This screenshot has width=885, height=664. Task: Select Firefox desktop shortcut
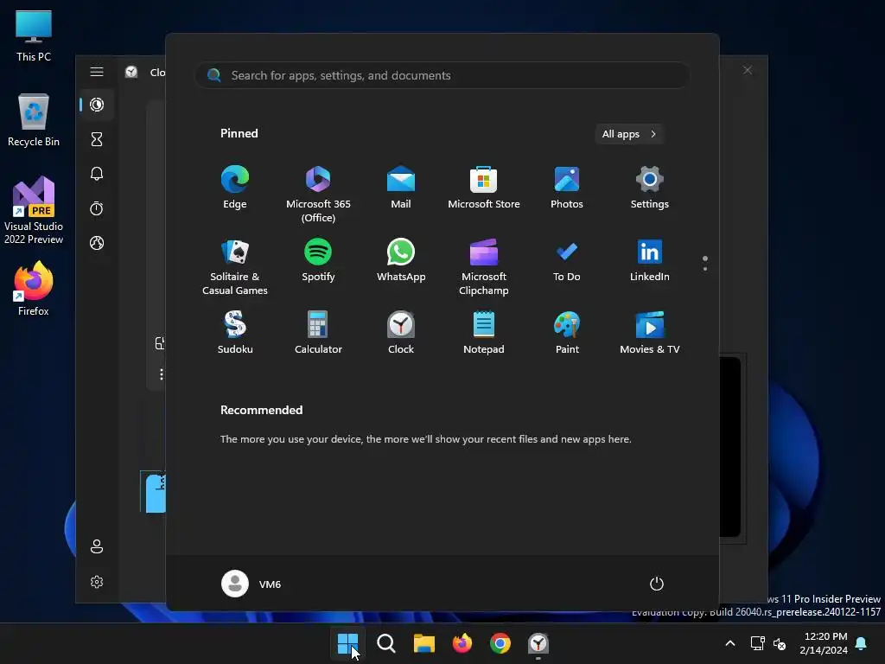(34, 289)
